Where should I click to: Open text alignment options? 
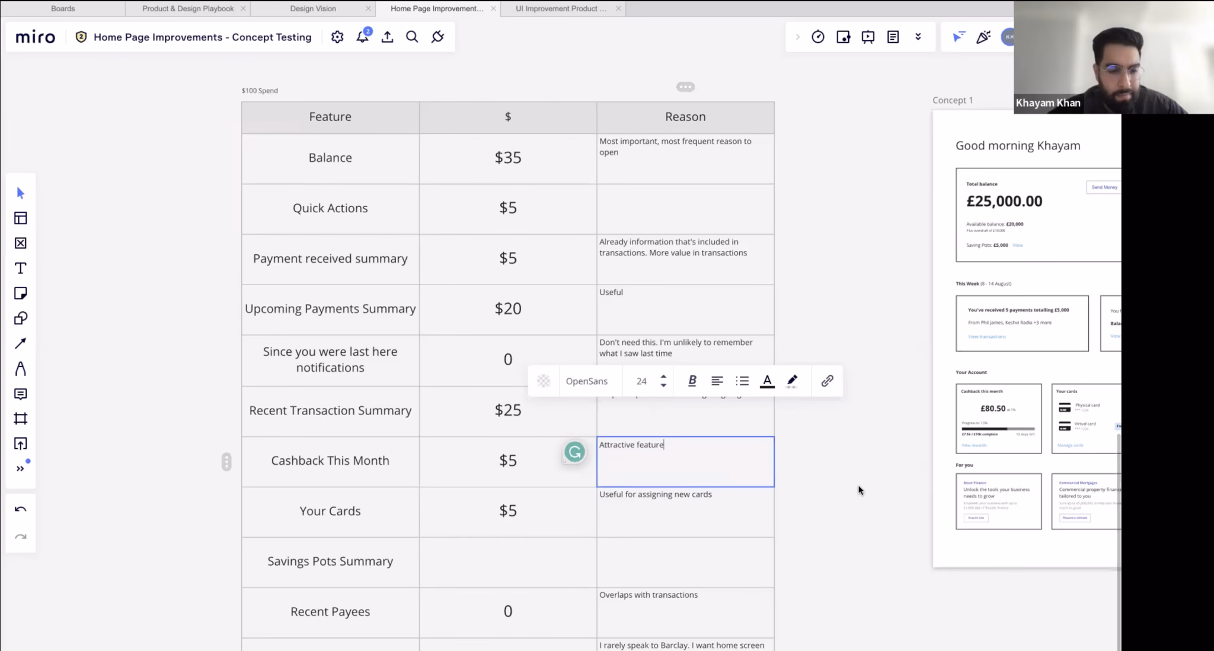(717, 381)
